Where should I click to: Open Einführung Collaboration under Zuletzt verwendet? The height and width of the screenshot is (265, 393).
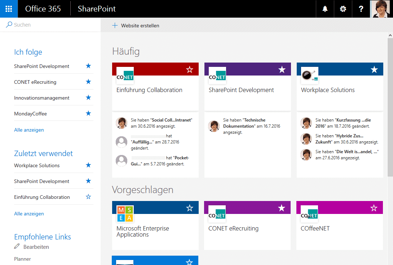(x=42, y=197)
